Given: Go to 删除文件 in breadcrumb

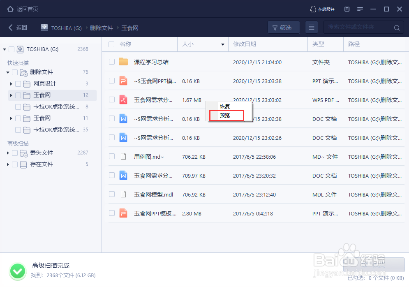Looking at the screenshot, I should pos(102,28).
